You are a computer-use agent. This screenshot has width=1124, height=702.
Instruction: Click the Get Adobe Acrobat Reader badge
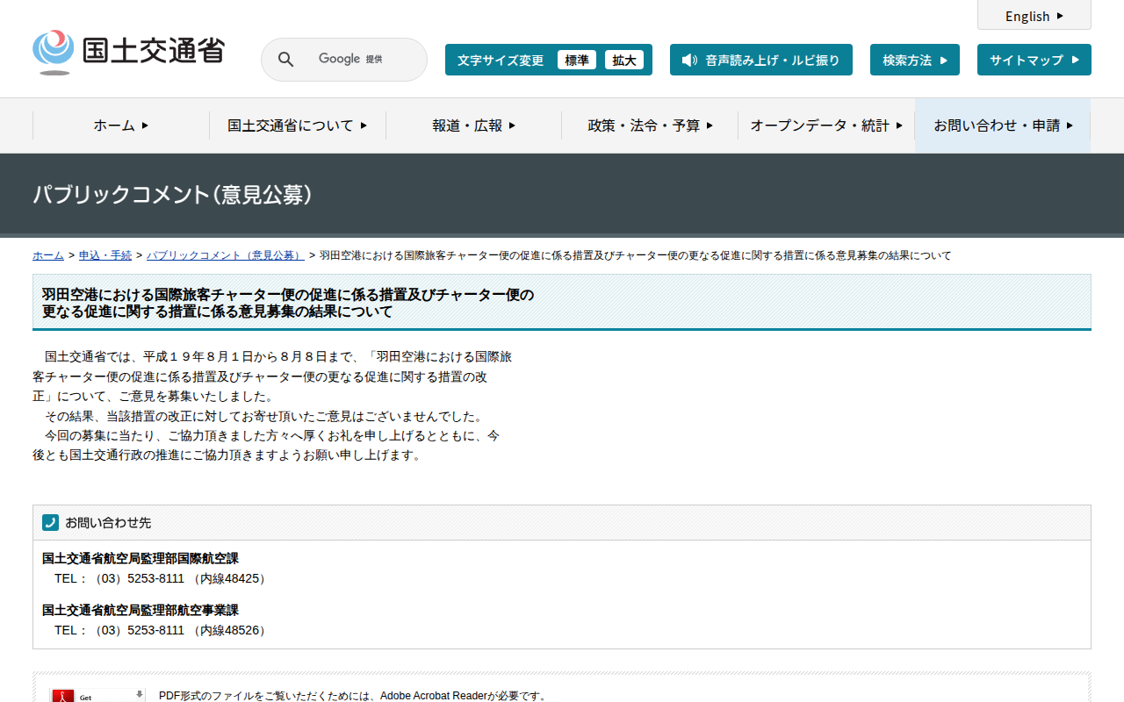[x=97, y=695]
